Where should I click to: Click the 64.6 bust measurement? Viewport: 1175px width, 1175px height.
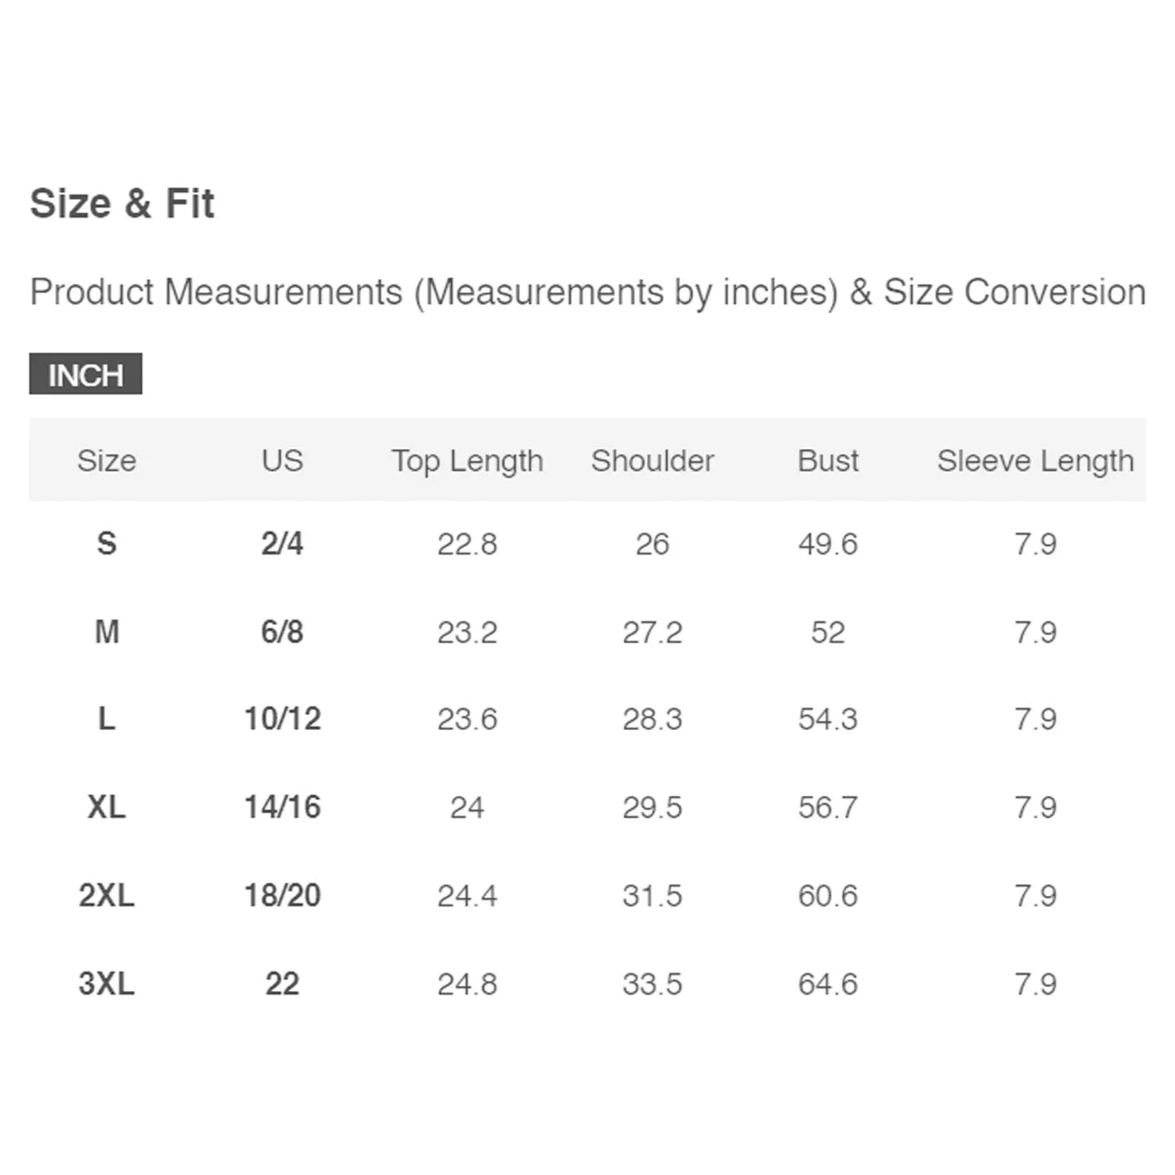point(828,984)
